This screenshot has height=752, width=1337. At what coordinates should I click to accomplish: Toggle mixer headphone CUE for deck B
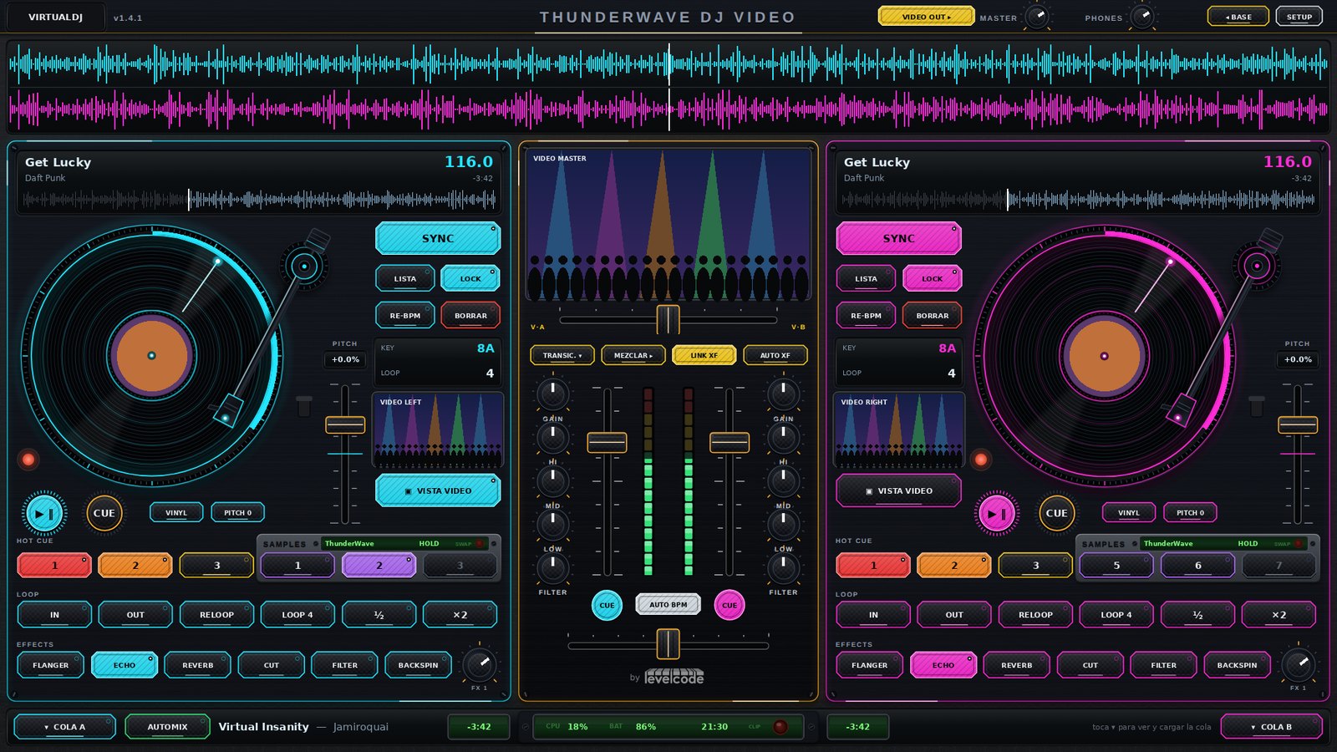point(730,605)
